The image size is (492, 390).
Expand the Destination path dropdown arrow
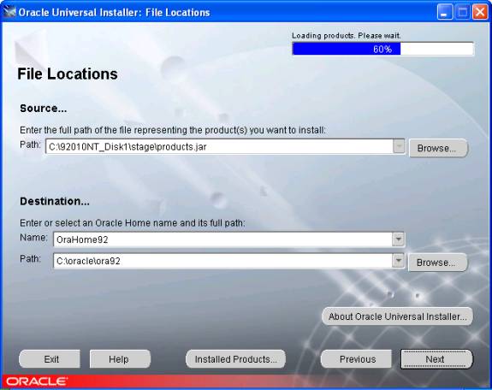[x=398, y=260]
